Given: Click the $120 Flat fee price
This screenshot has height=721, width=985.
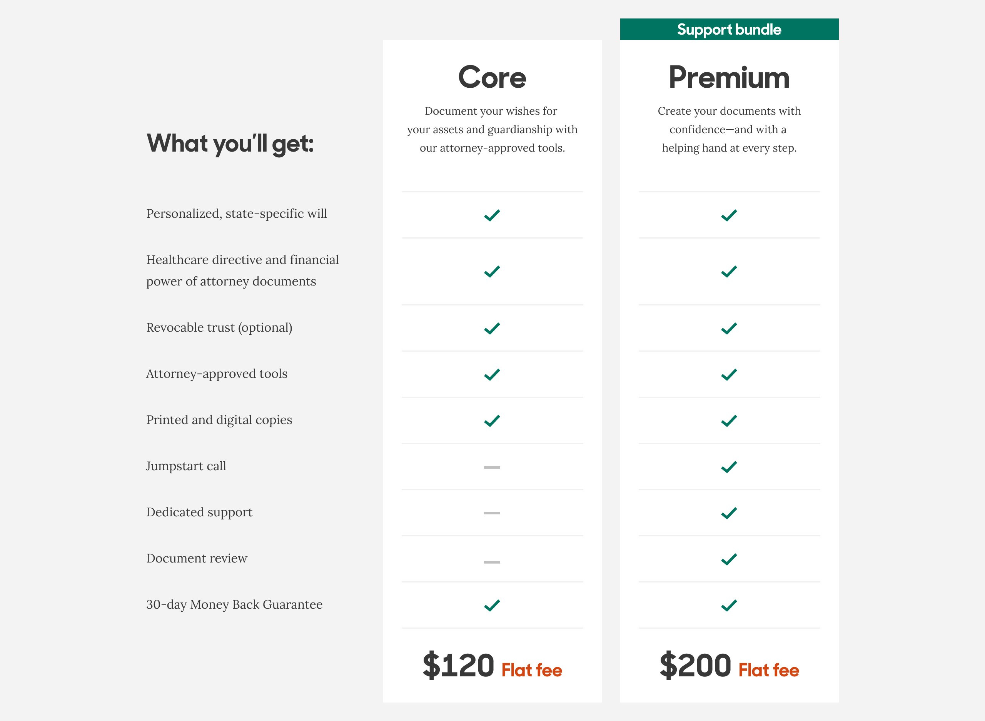Looking at the screenshot, I should tap(492, 666).
